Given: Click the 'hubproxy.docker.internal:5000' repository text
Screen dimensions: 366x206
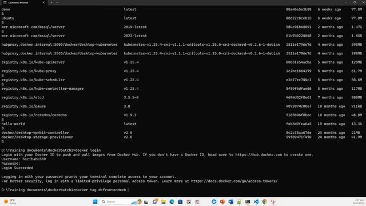Looking at the screenshot, I should click(59, 45).
